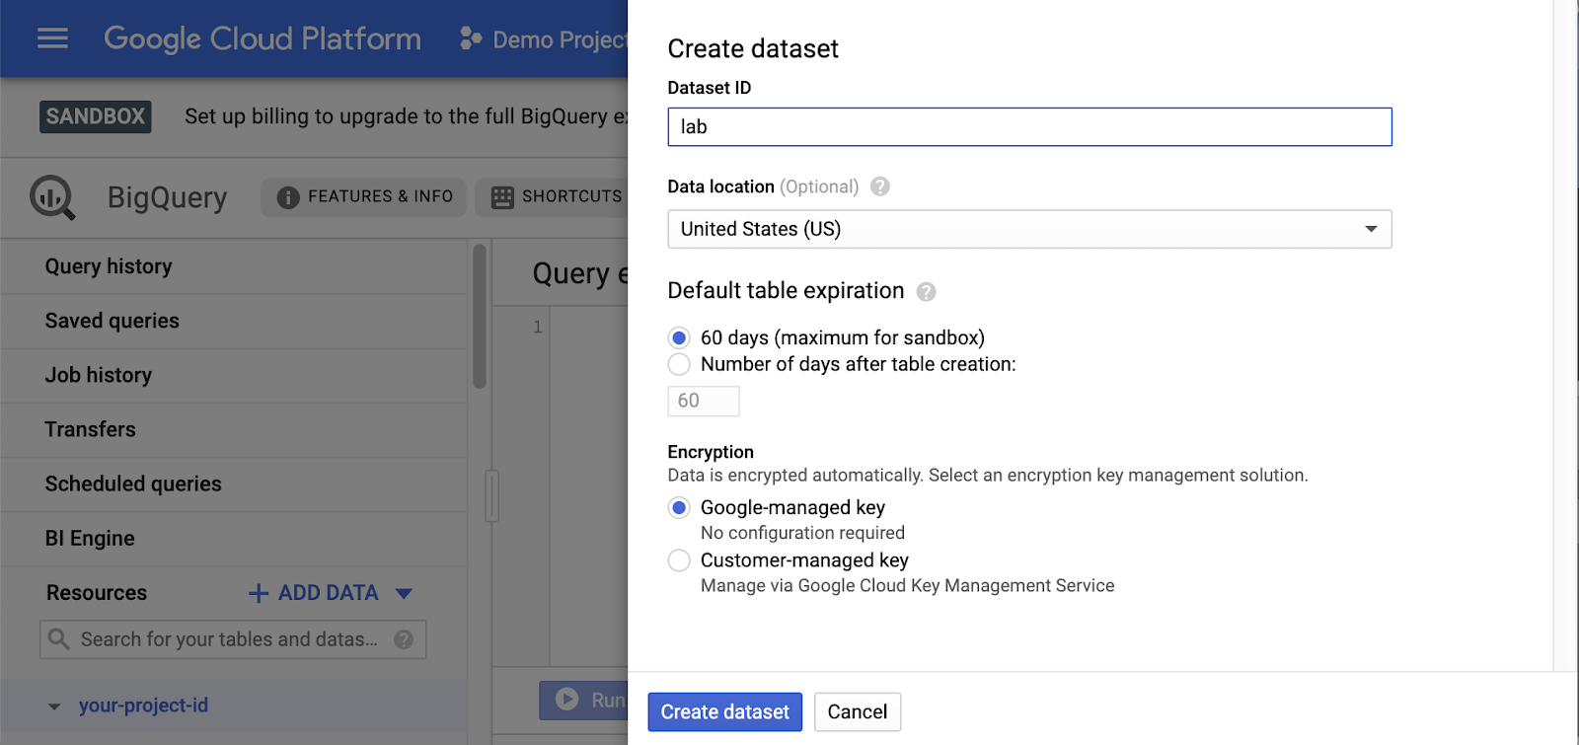Open the Data location dropdown
The width and height of the screenshot is (1579, 745).
tap(1029, 229)
